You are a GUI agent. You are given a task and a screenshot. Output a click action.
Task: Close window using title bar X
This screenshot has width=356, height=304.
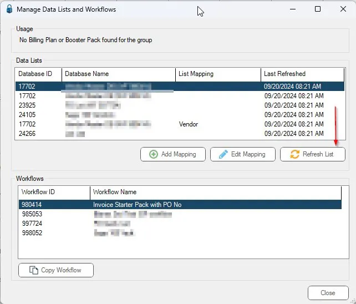(343, 9)
